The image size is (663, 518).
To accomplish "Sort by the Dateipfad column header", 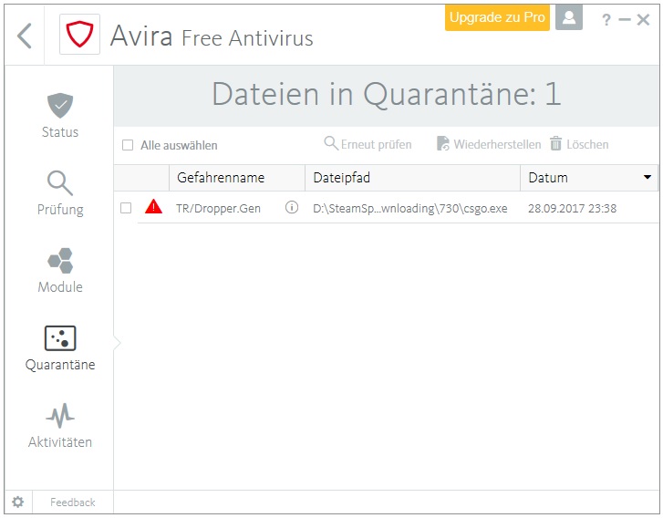I will [x=412, y=178].
